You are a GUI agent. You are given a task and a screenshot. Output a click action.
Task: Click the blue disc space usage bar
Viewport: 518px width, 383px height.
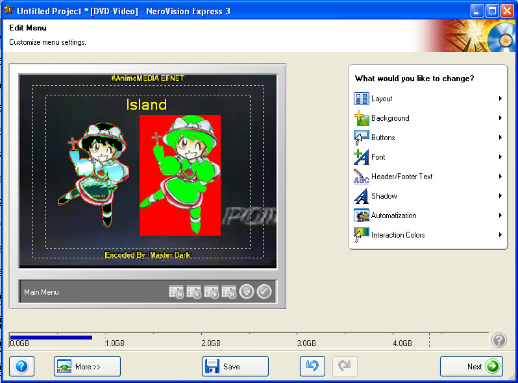[51, 338]
